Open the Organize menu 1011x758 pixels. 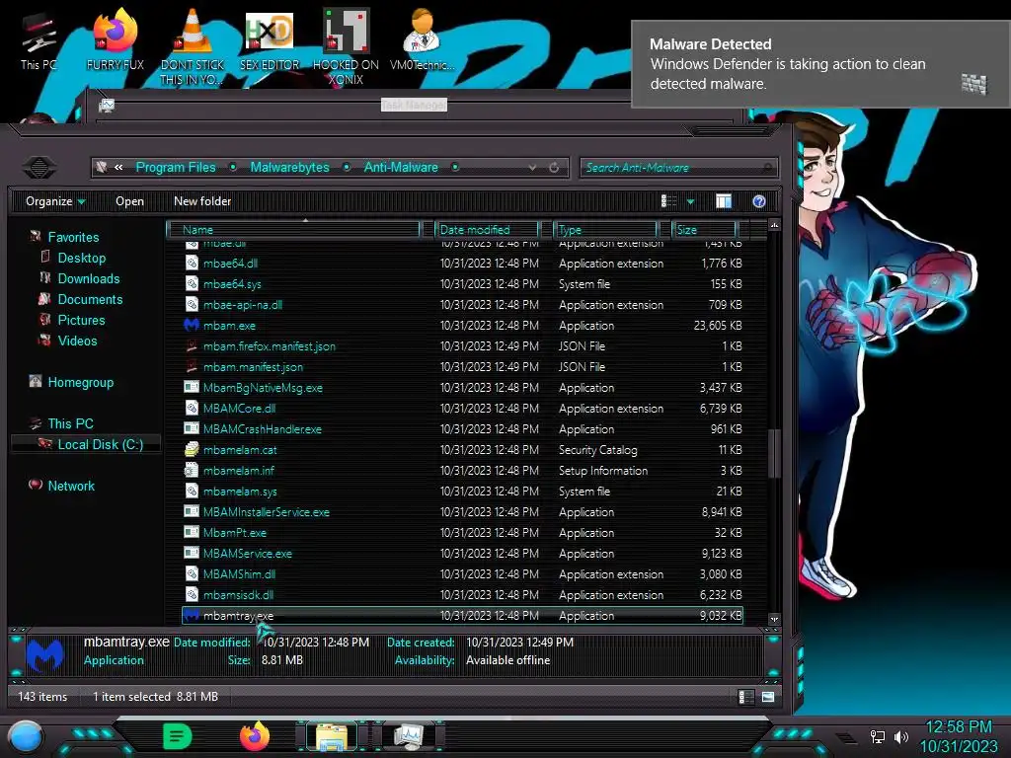[55, 201]
